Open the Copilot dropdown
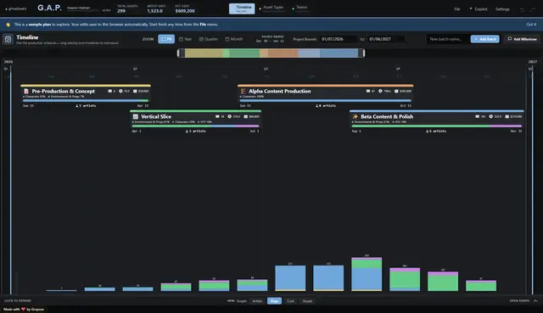This screenshot has height=313, width=543. click(479, 9)
